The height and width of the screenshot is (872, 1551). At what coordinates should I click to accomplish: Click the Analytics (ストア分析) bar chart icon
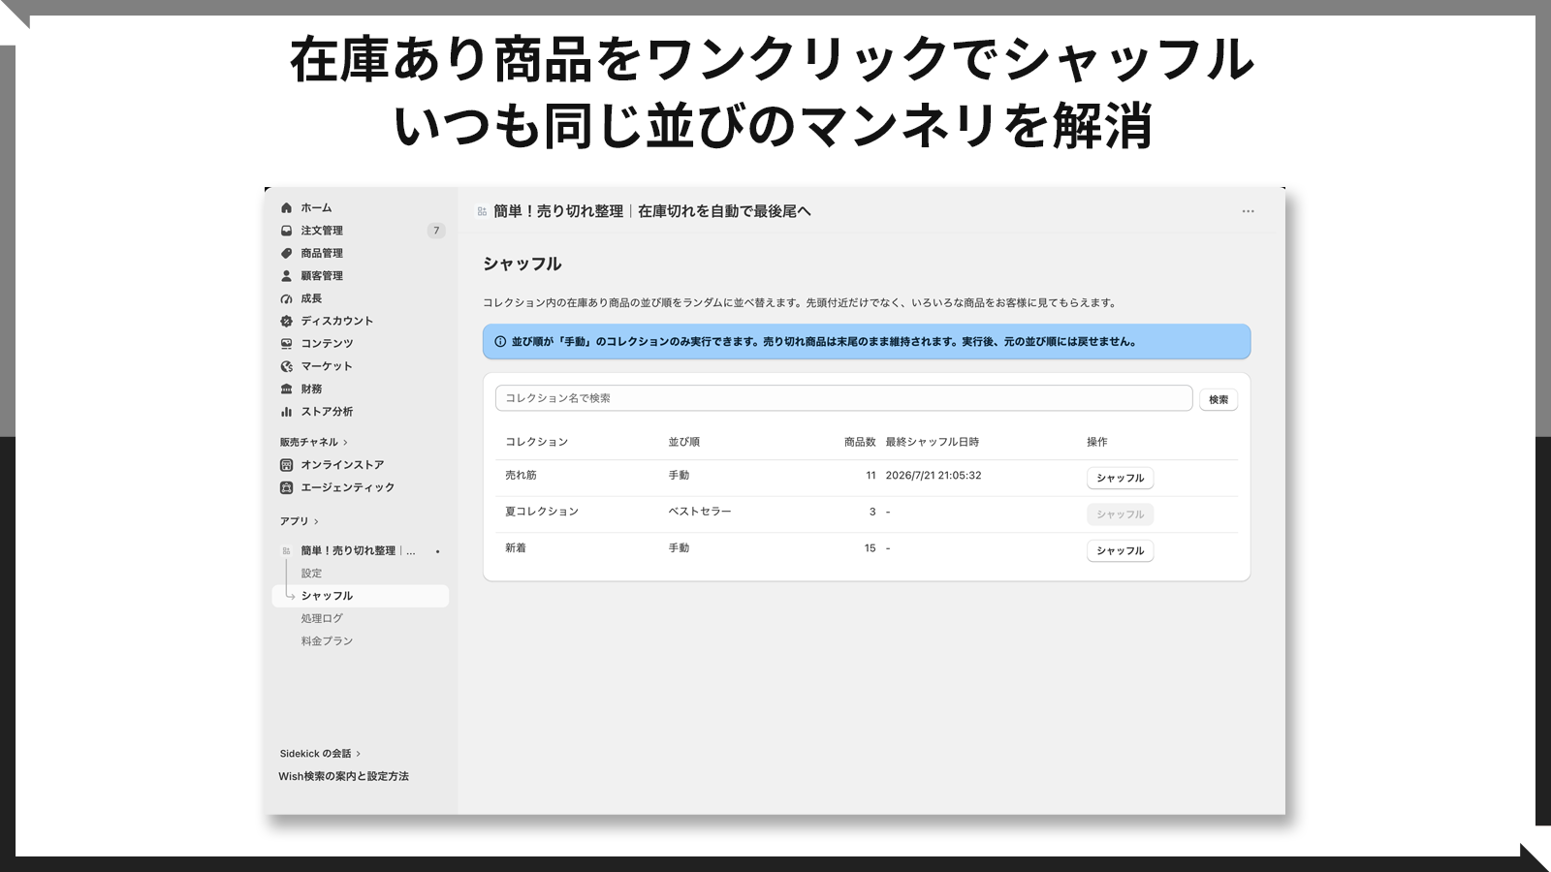click(x=286, y=411)
